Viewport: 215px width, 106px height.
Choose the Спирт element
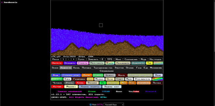pyautogui.click(x=120, y=79)
